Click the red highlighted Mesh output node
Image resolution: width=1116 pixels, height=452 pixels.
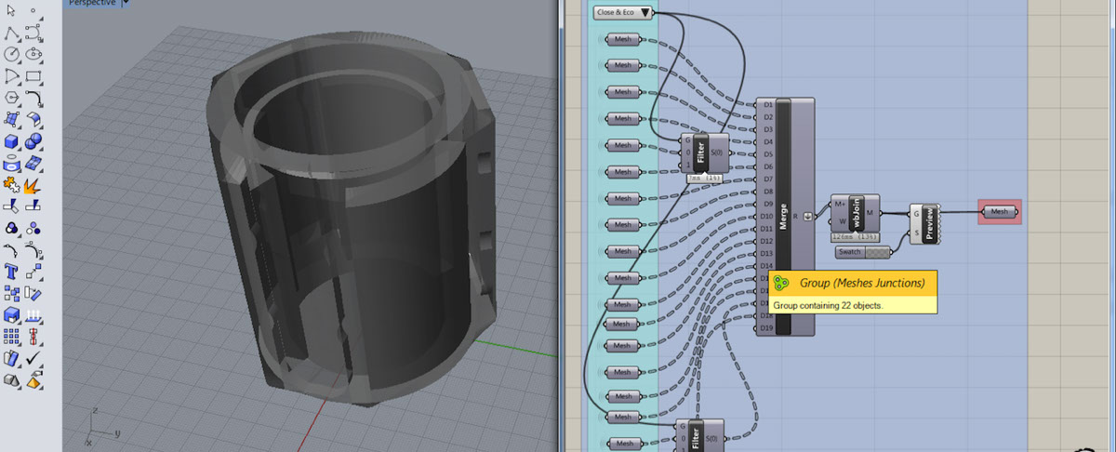(999, 212)
